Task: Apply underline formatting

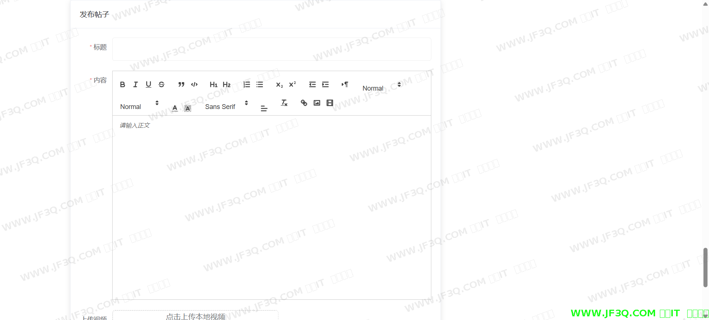Action: pos(148,85)
